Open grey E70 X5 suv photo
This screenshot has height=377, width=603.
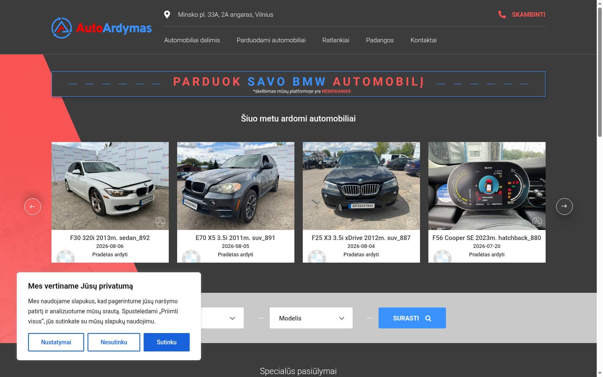(x=236, y=186)
